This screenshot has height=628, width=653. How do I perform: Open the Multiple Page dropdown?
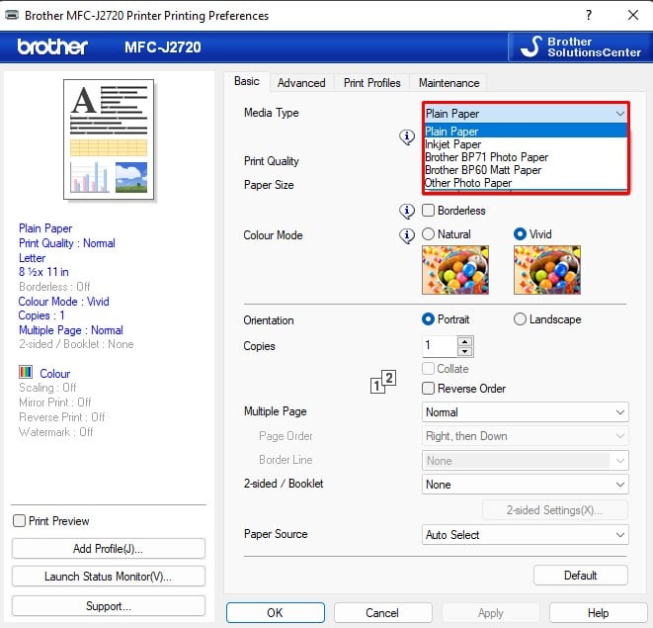tap(526, 412)
